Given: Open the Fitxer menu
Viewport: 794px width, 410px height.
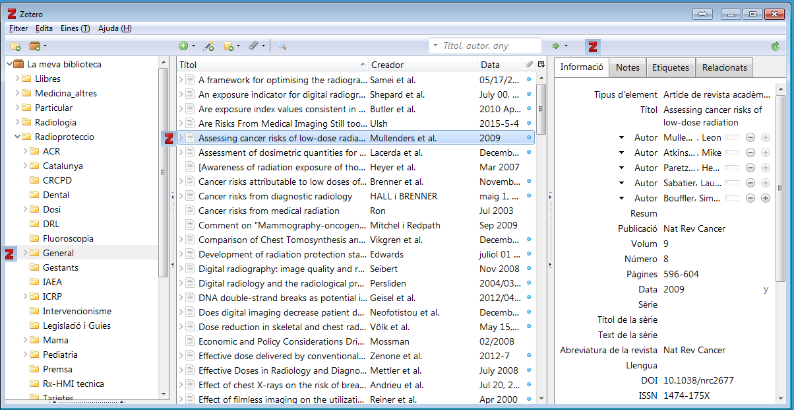Looking at the screenshot, I should point(18,28).
